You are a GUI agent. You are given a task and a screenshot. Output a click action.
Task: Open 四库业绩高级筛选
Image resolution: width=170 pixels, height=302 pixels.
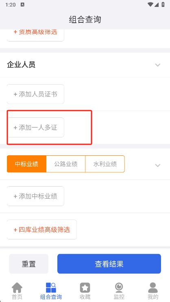tap(42, 230)
